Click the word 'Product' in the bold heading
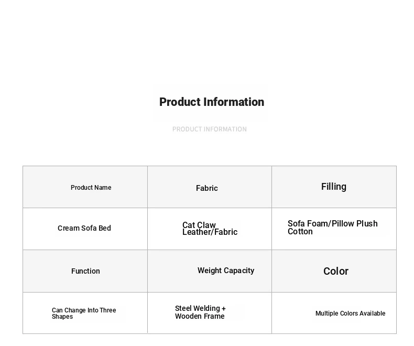The image size is (414, 346). (x=179, y=102)
